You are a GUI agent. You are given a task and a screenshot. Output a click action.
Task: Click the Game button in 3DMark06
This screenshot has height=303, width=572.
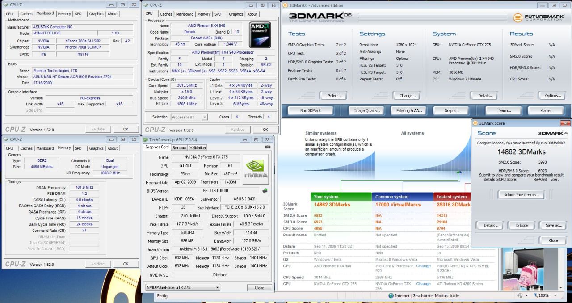tap(547, 110)
